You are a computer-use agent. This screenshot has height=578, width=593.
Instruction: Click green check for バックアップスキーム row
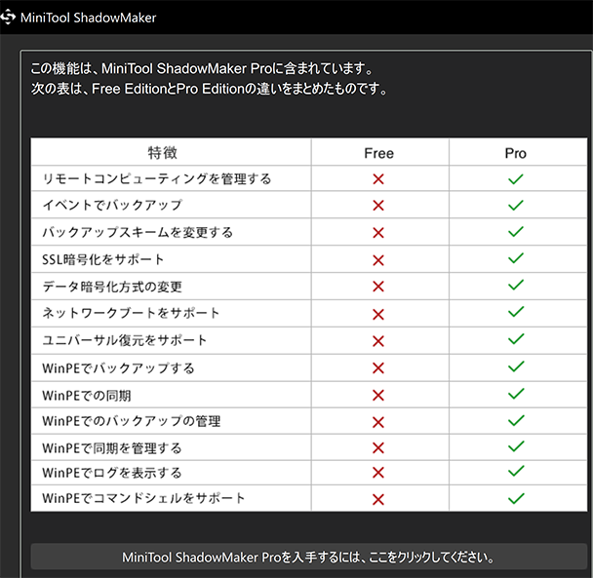516,231
